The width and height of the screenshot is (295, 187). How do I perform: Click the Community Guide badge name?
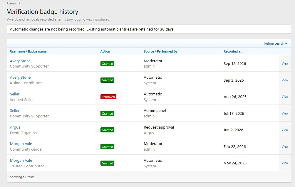(x=26, y=149)
